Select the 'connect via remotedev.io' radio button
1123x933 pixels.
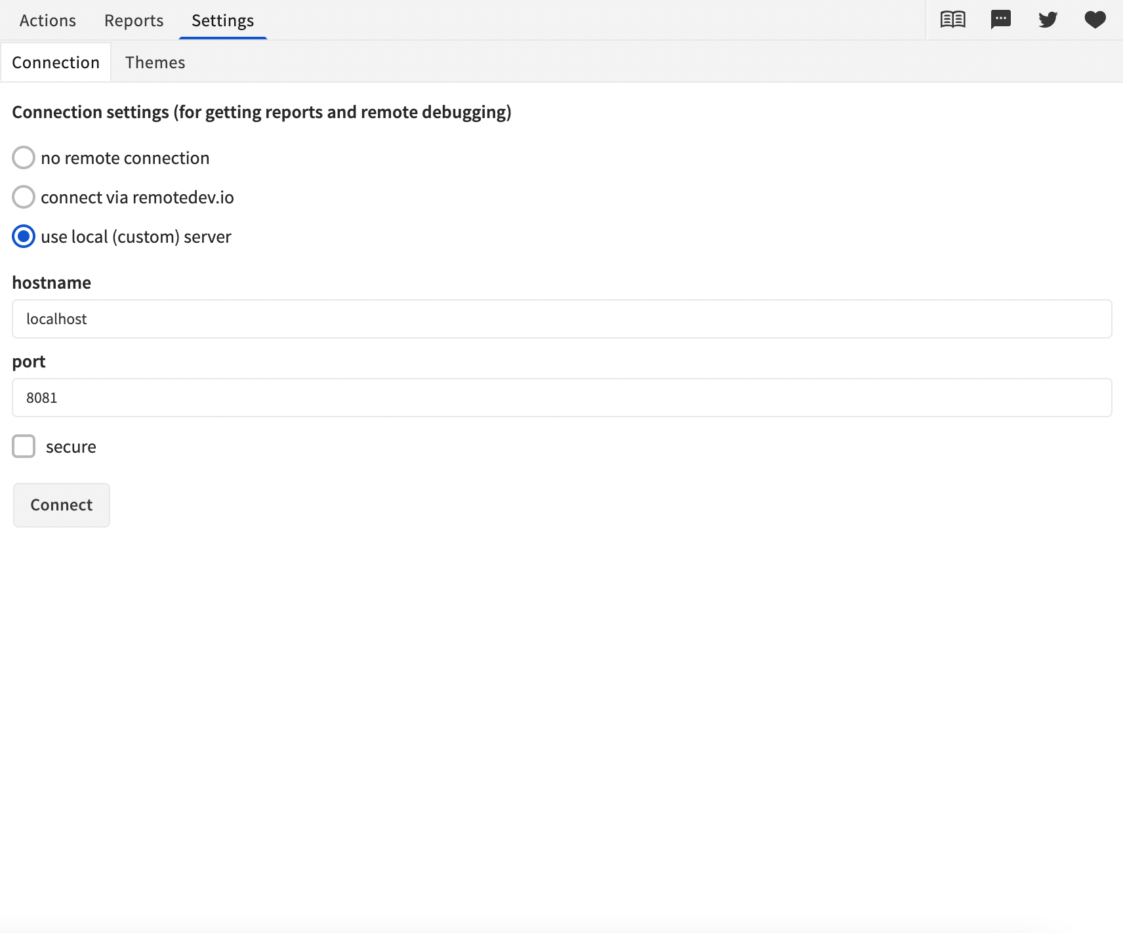tap(23, 197)
